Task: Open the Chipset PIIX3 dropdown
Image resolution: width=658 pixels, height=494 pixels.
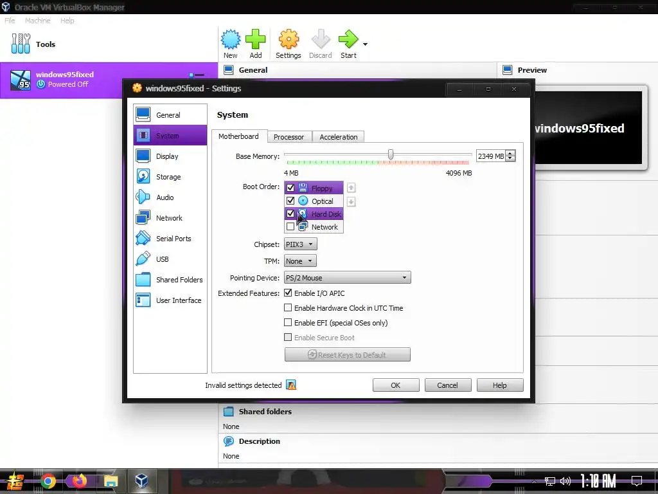Action: [x=301, y=244]
